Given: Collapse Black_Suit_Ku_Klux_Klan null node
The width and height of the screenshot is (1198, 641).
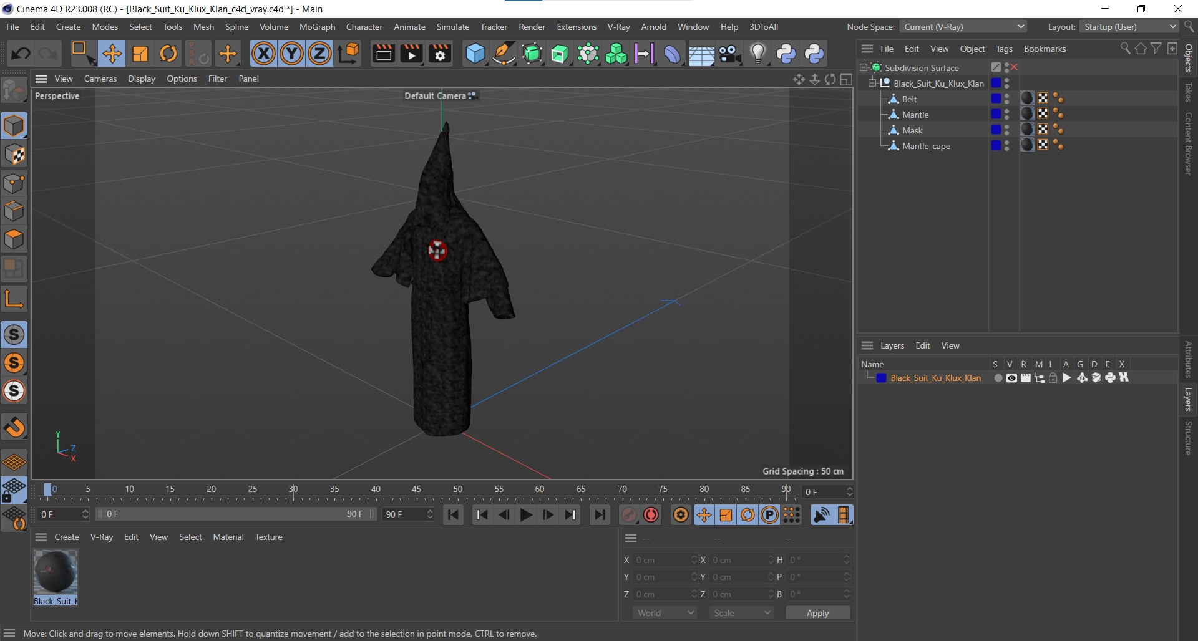Looking at the screenshot, I should point(872,83).
